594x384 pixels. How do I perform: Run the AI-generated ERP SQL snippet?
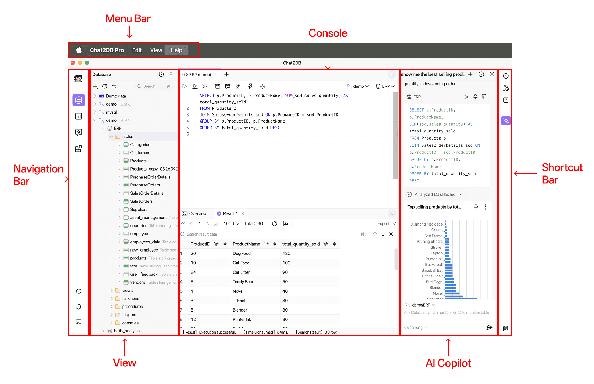point(466,97)
